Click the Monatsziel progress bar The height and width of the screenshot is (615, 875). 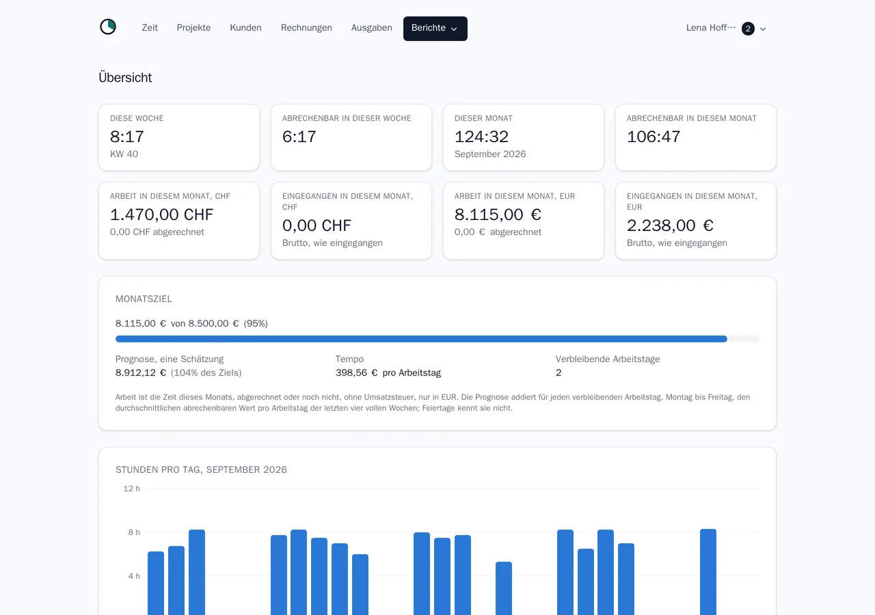pyautogui.click(x=437, y=339)
